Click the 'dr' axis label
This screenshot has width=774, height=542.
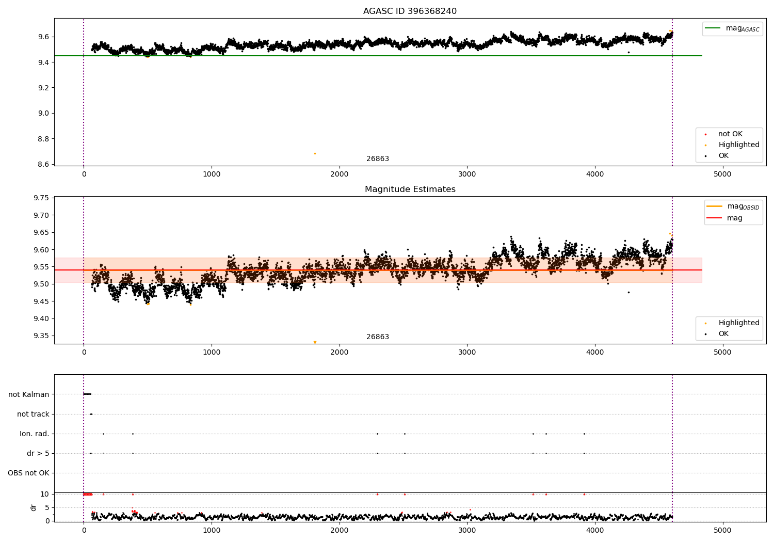coord(34,507)
